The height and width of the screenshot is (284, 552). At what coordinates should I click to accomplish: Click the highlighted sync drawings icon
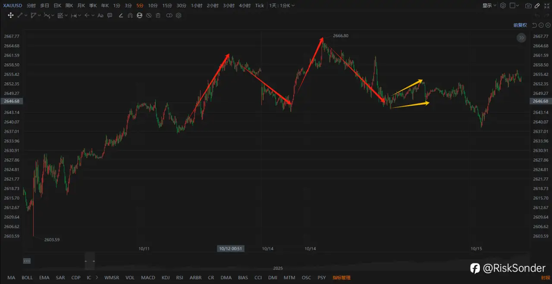point(139,15)
